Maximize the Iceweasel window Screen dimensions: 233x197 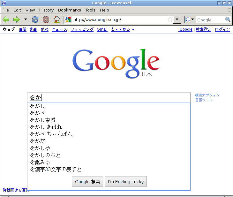tap(224, 3)
